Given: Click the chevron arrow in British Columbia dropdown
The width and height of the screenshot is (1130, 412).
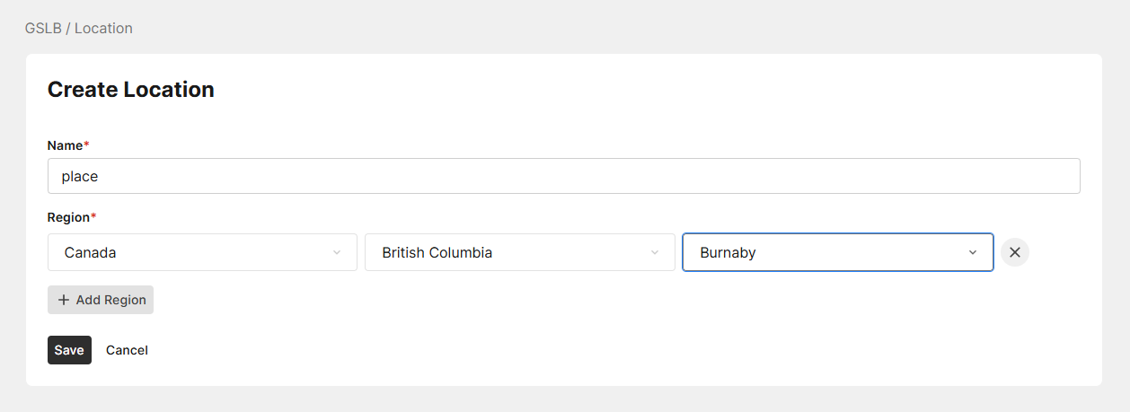Looking at the screenshot, I should [655, 253].
